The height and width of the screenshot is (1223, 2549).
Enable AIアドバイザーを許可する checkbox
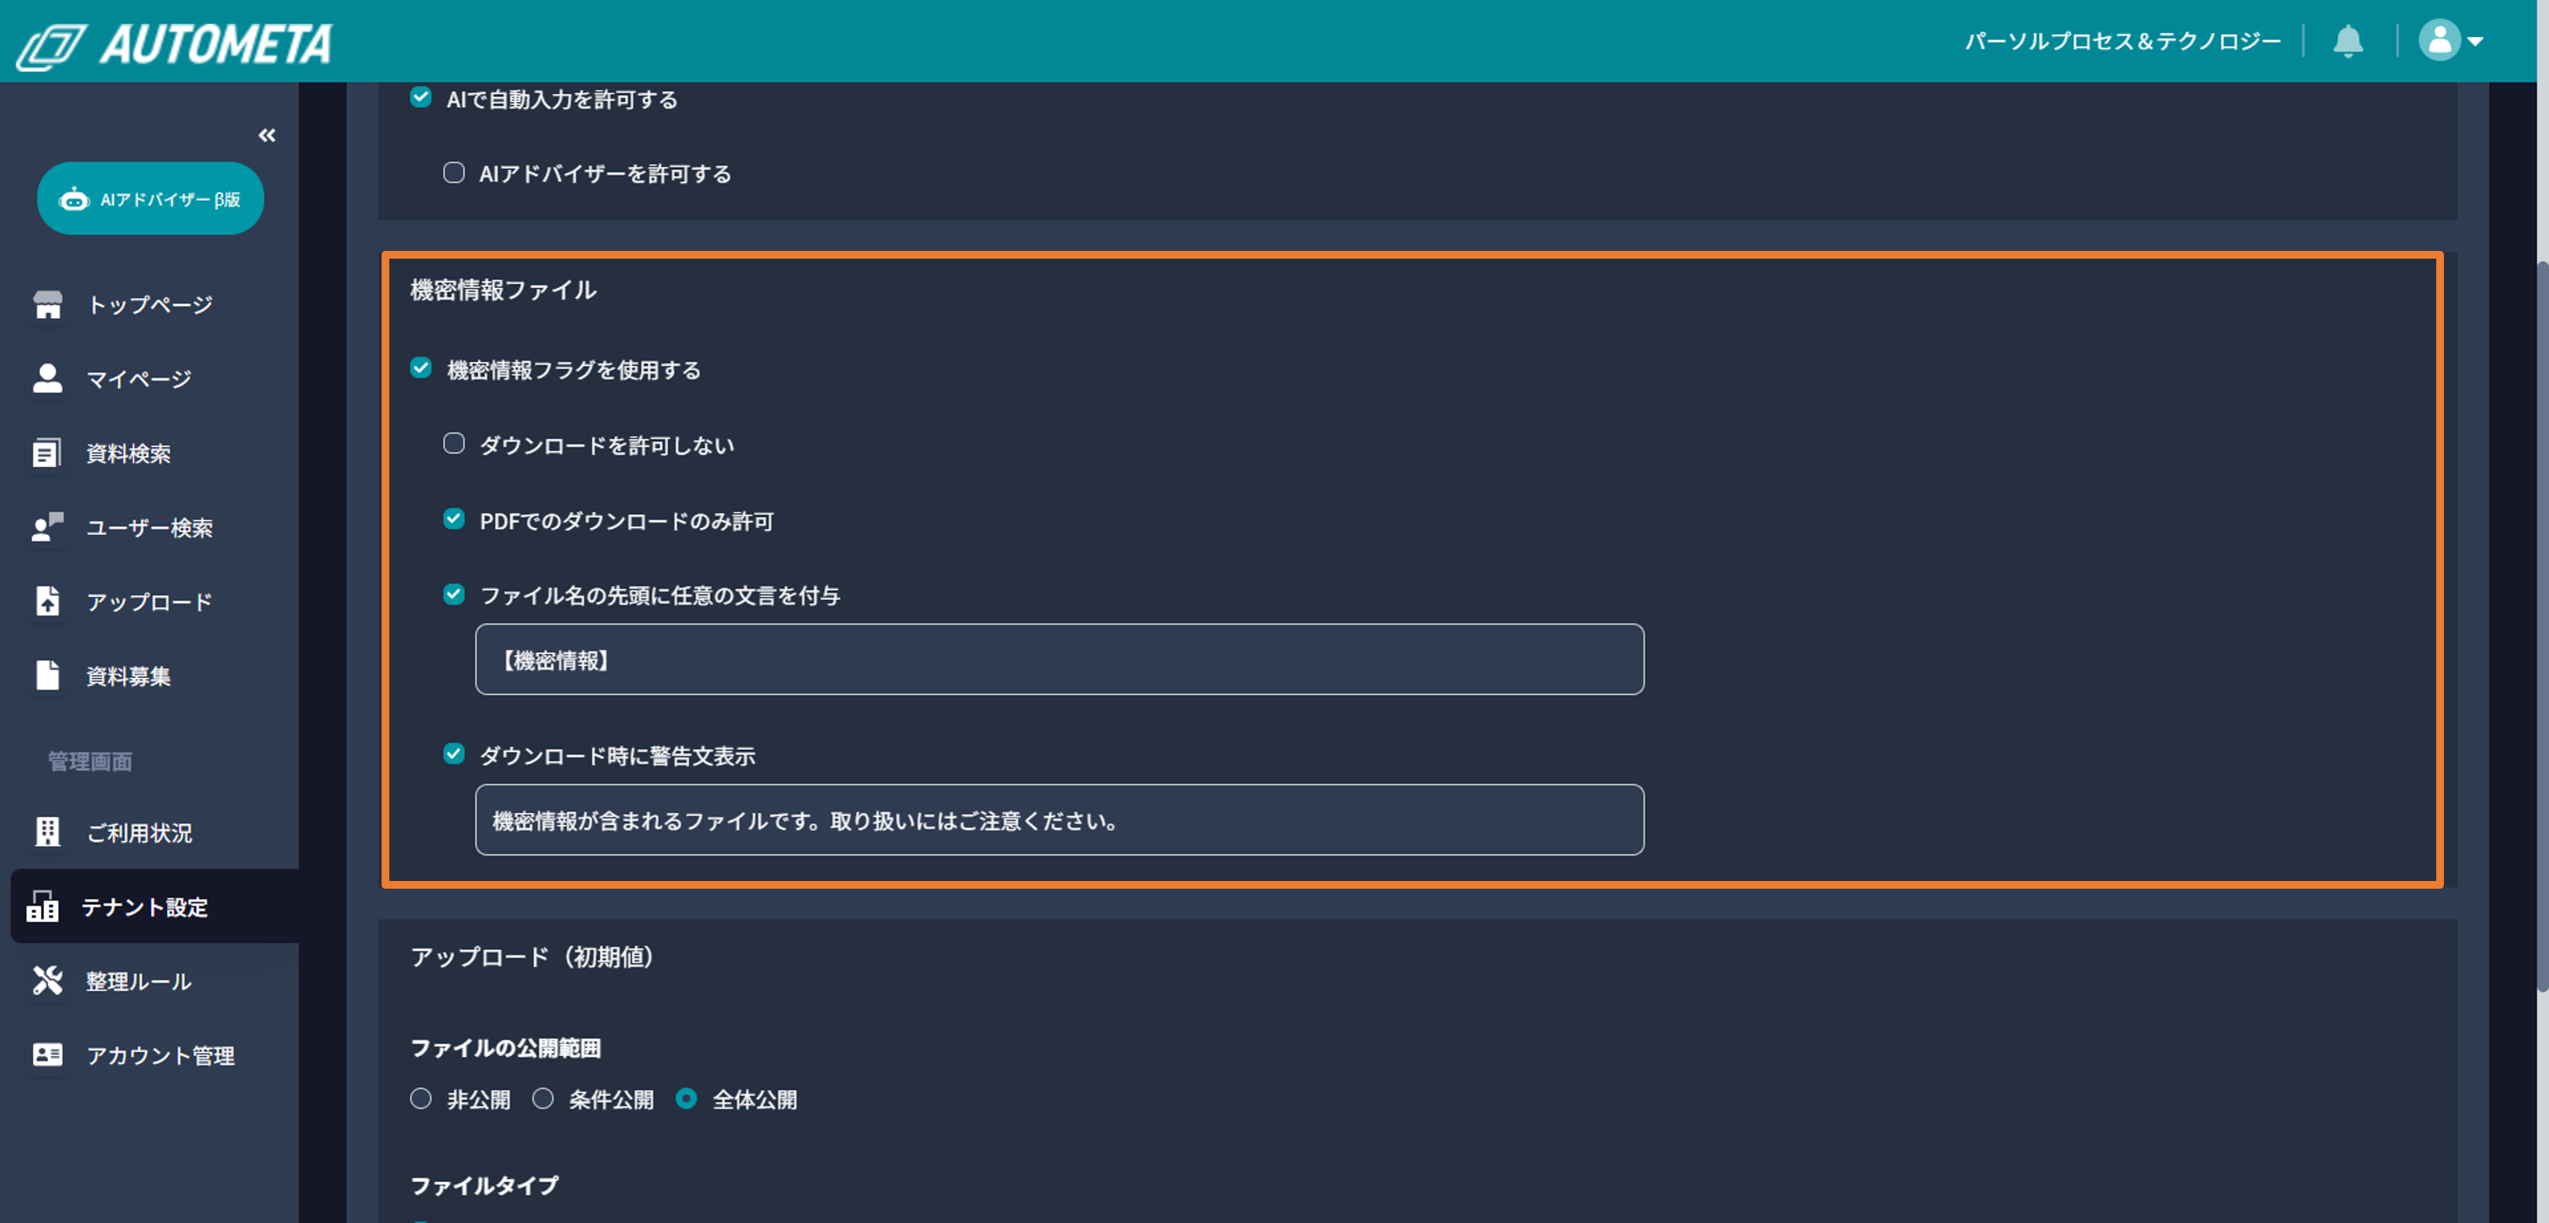coord(453,172)
